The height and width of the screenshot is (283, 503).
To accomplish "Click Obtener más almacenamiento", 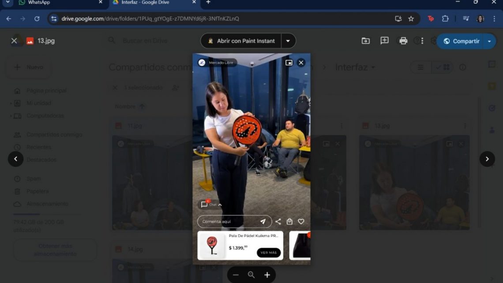I will point(55,250).
